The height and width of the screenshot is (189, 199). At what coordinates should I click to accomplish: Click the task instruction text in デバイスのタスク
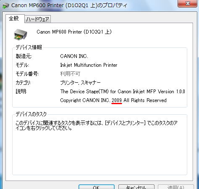coord(97,126)
